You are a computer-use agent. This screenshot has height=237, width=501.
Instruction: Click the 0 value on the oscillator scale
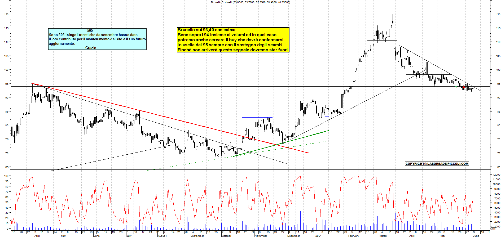tap(8, 229)
